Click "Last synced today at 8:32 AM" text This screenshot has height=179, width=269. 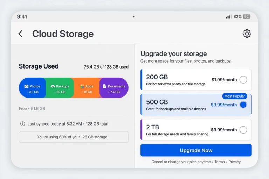pyautogui.click(x=55, y=124)
